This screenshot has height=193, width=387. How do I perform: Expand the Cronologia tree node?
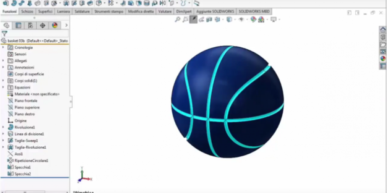3,47
